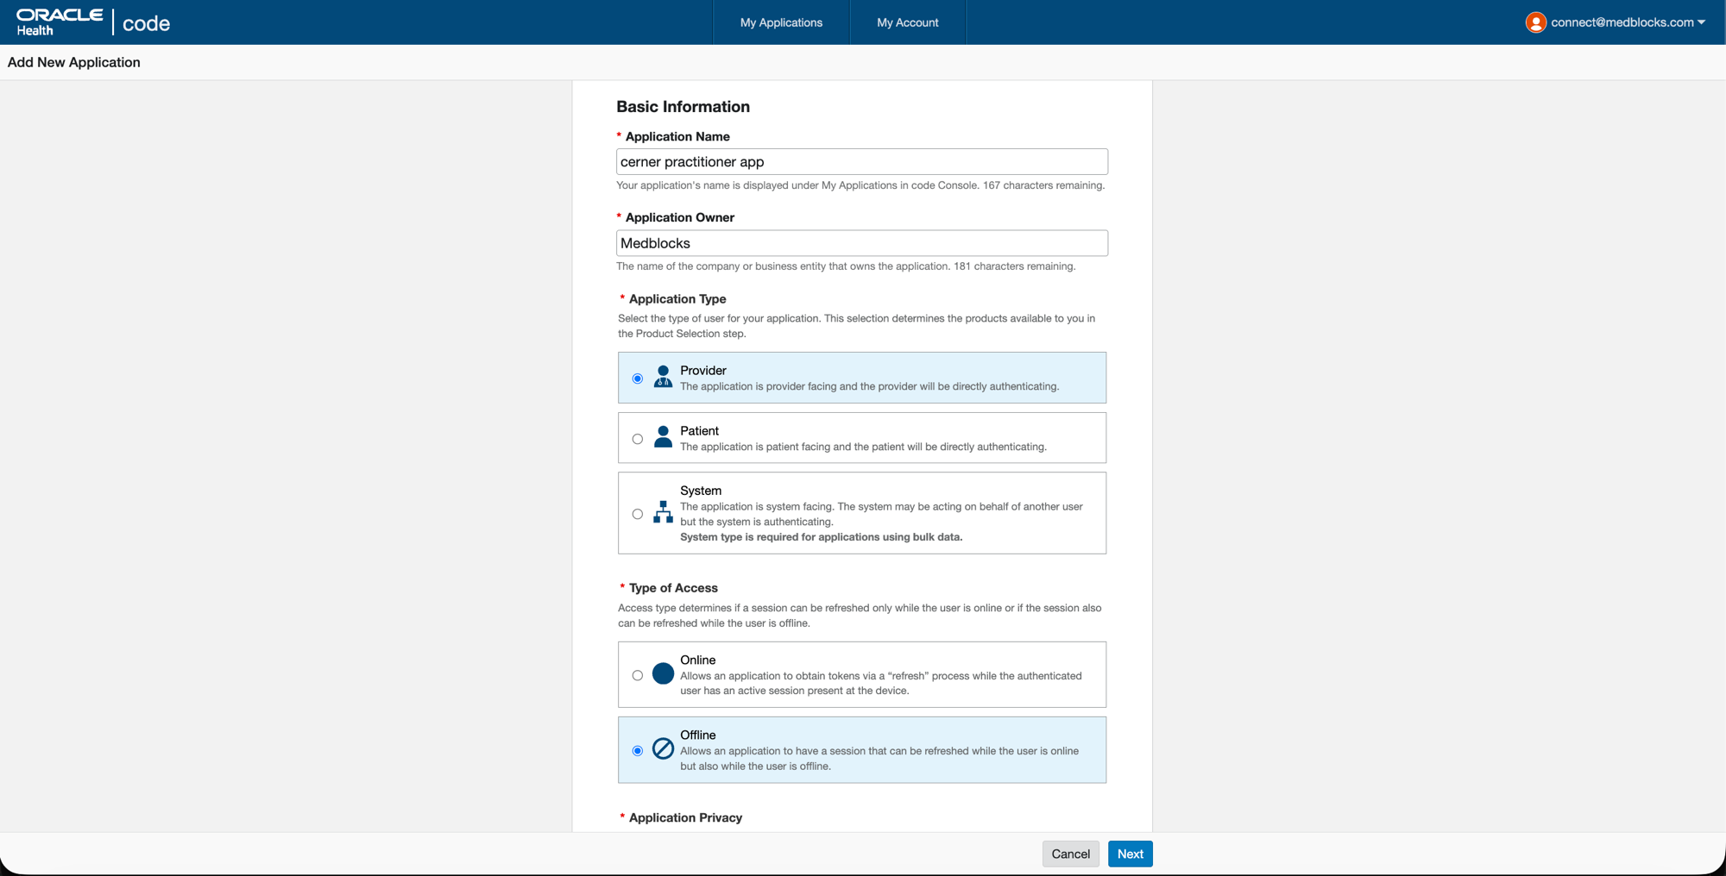
Task: Click the Basic Information heading
Action: click(x=683, y=107)
